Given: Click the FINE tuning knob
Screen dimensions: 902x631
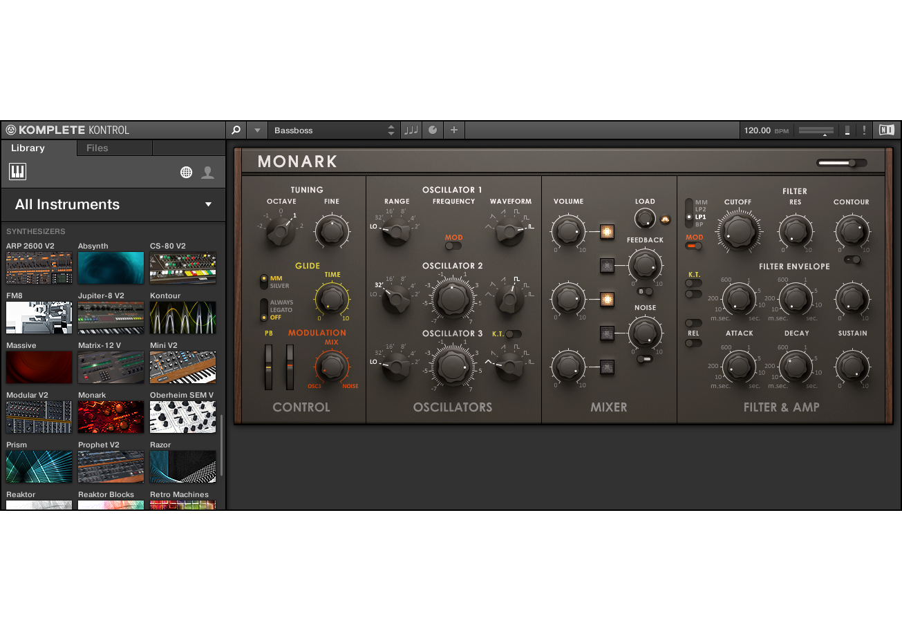Looking at the screenshot, I should click(x=332, y=231).
